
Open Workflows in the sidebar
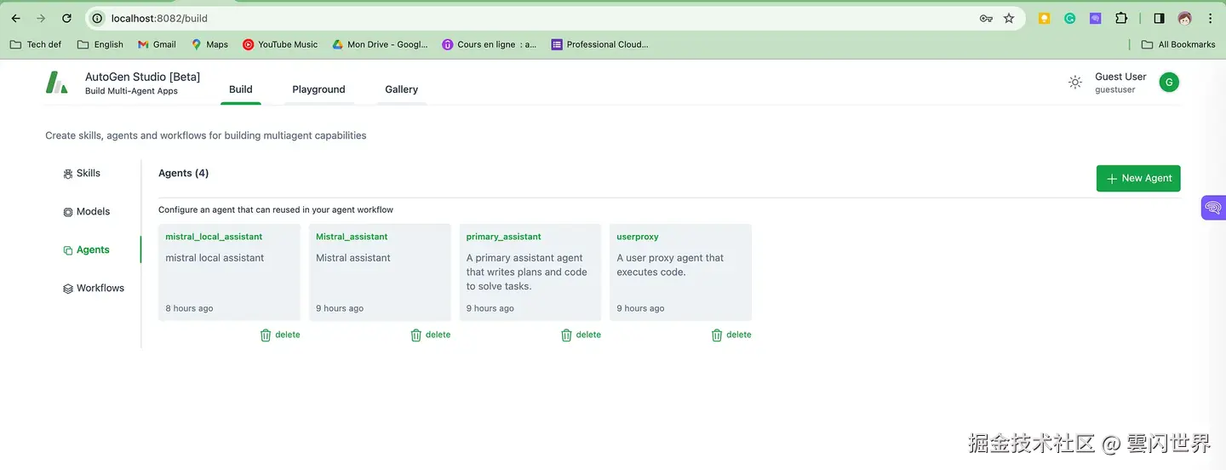(94, 288)
